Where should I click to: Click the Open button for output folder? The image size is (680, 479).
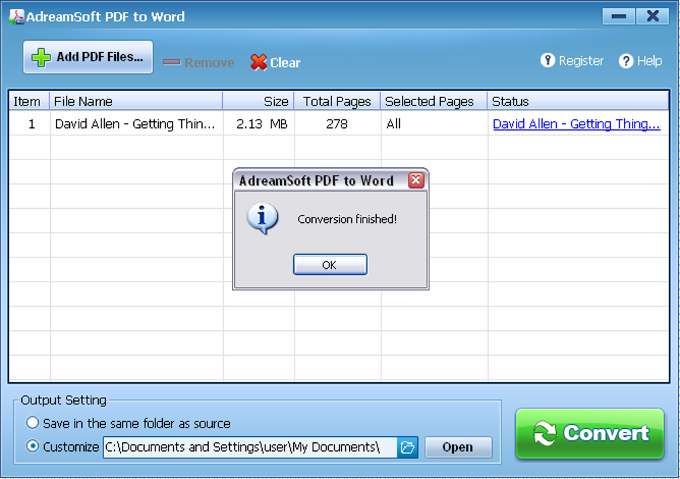(458, 447)
